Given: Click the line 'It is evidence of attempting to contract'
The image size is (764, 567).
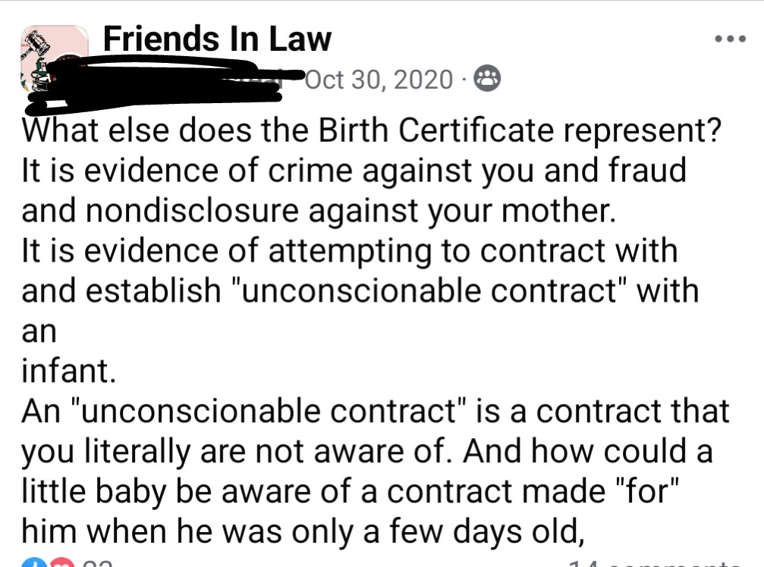Looking at the screenshot, I should (349, 251).
